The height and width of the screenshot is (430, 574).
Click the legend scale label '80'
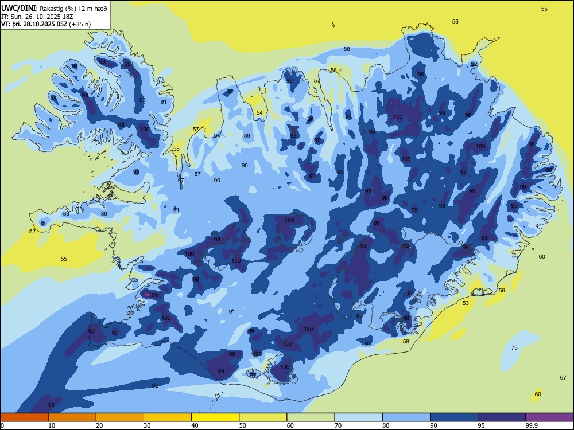tap(386, 425)
